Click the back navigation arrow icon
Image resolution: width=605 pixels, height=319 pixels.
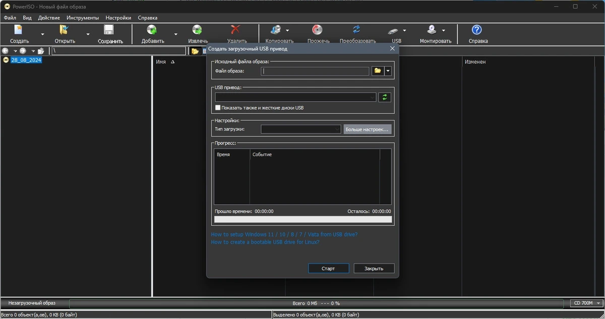[6, 51]
